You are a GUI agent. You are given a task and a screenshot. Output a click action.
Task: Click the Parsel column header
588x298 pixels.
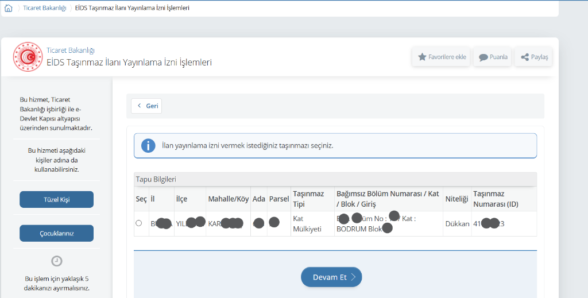(x=279, y=199)
